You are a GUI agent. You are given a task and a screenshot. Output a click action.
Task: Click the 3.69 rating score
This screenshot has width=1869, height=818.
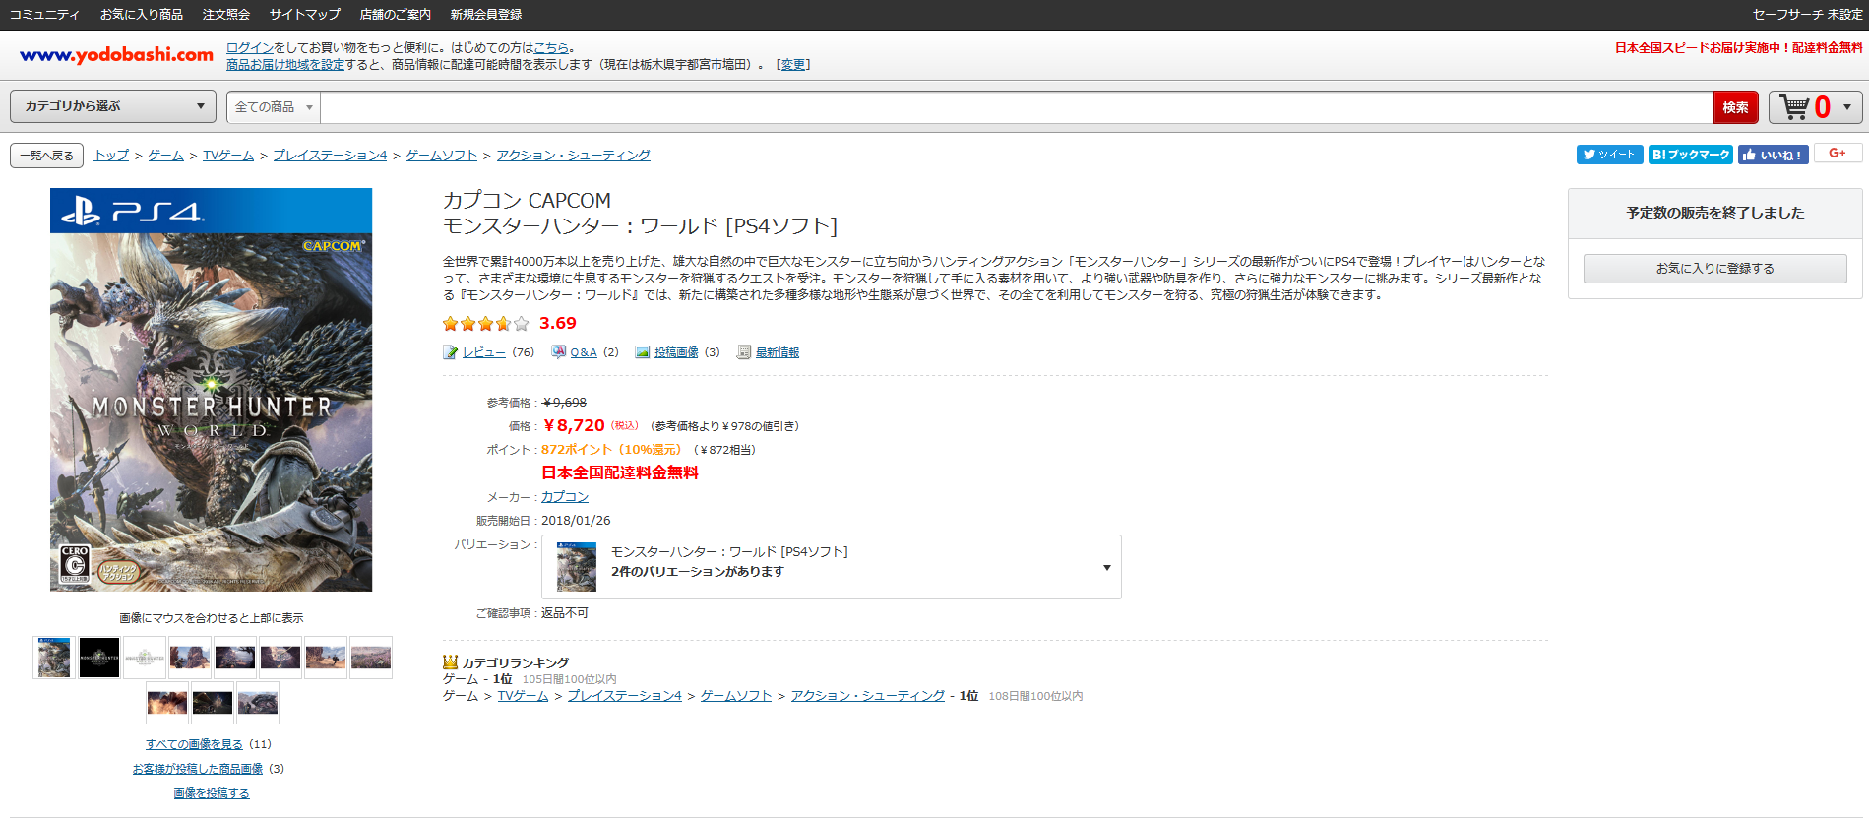(558, 323)
